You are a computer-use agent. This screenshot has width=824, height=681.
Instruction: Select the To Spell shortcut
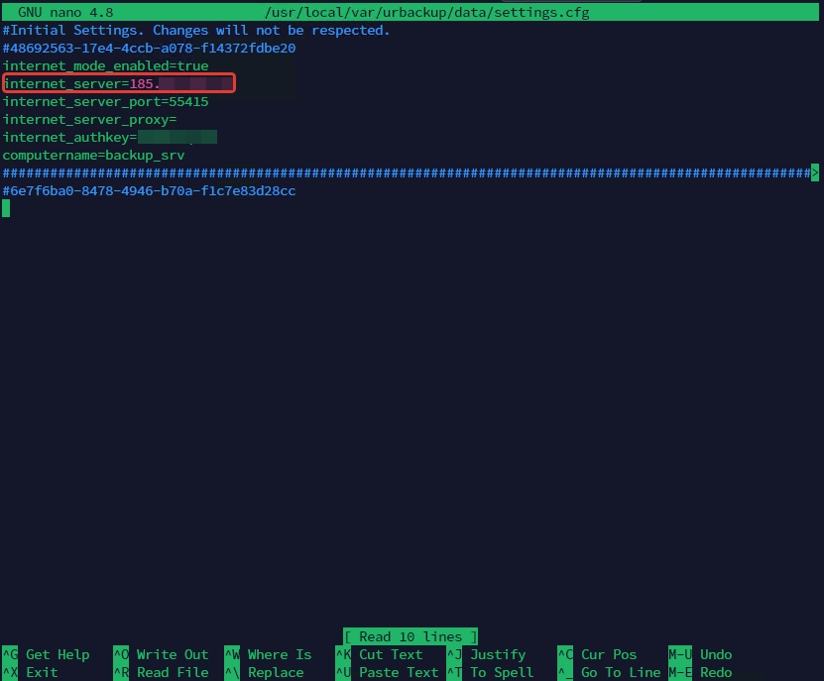pos(501,672)
